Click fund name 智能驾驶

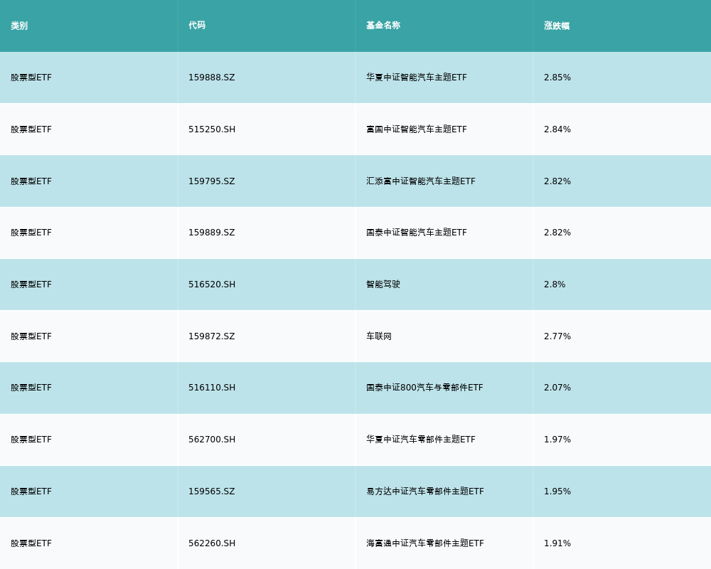(x=383, y=284)
